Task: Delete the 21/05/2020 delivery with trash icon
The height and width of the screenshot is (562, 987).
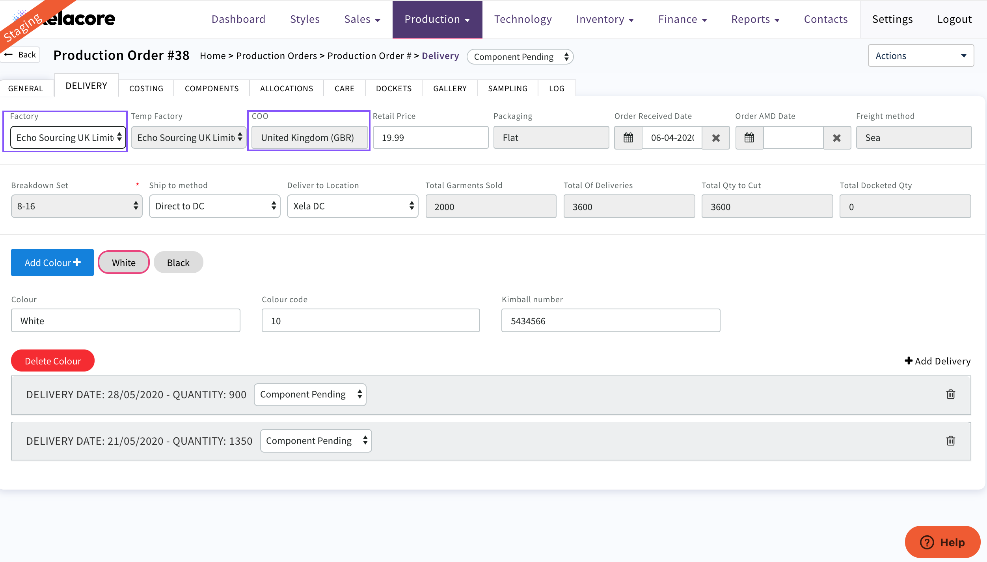Action: [x=950, y=441]
